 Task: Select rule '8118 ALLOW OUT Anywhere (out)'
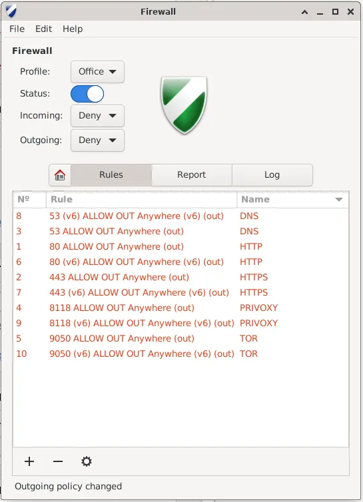coord(181,308)
